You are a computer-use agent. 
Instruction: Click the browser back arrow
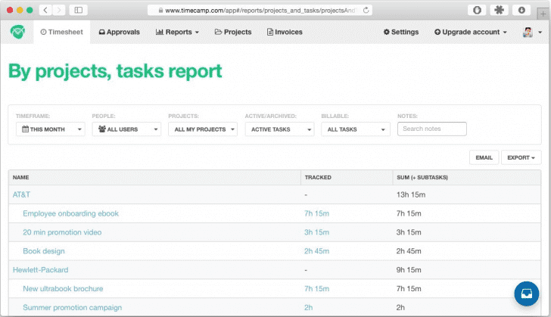45,11
